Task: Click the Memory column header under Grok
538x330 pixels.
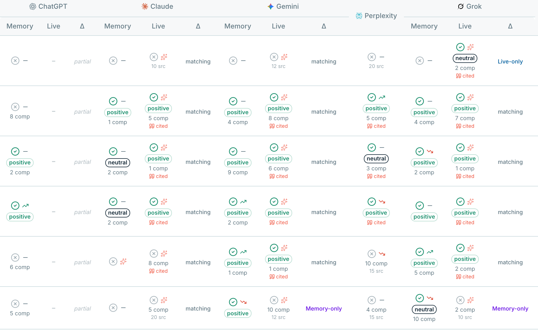Action: point(424,26)
